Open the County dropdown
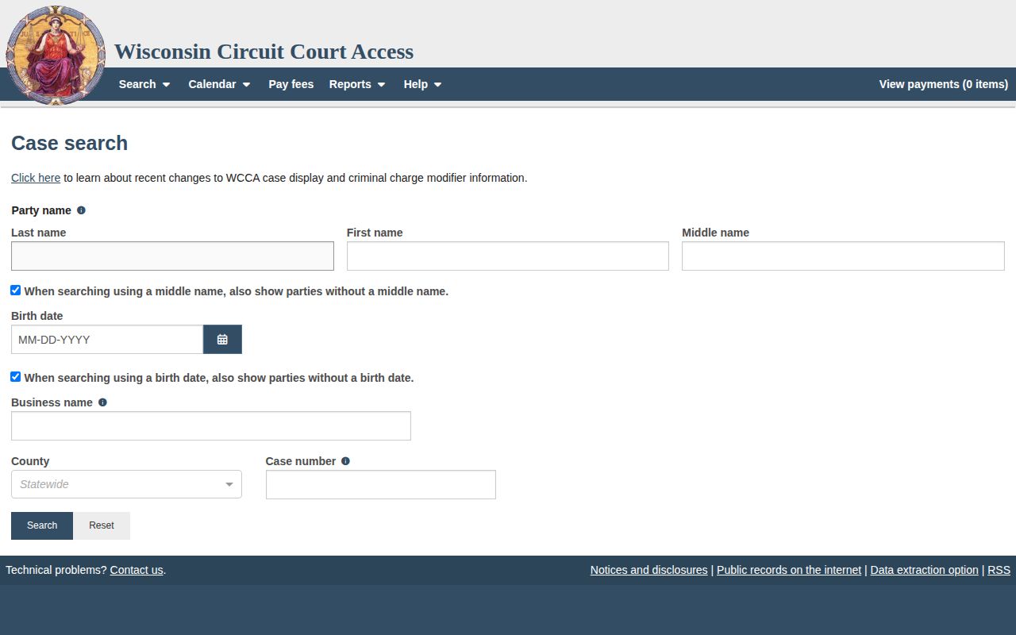Image resolution: width=1016 pixels, height=635 pixels. [x=126, y=484]
